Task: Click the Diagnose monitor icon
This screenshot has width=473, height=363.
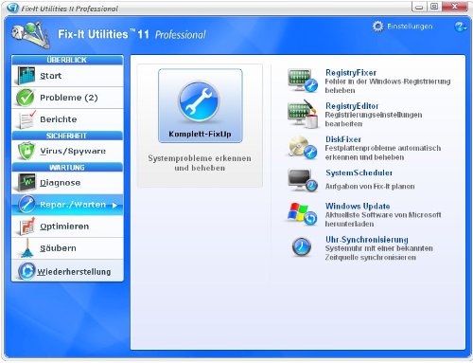Action: (x=26, y=183)
